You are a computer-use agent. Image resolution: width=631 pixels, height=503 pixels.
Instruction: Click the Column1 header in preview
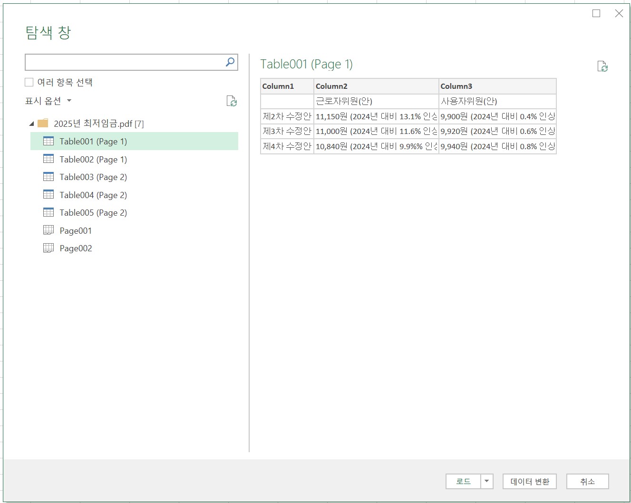click(x=287, y=86)
